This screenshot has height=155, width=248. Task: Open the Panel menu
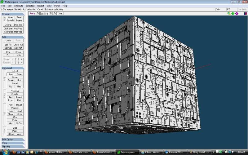(57, 6)
